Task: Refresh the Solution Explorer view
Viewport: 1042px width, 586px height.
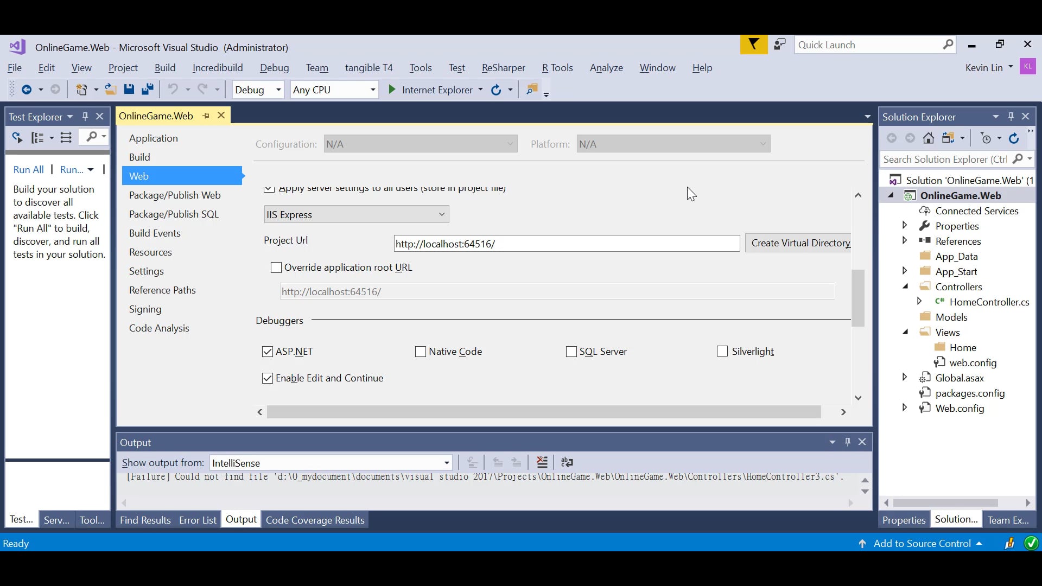Action: [1014, 138]
